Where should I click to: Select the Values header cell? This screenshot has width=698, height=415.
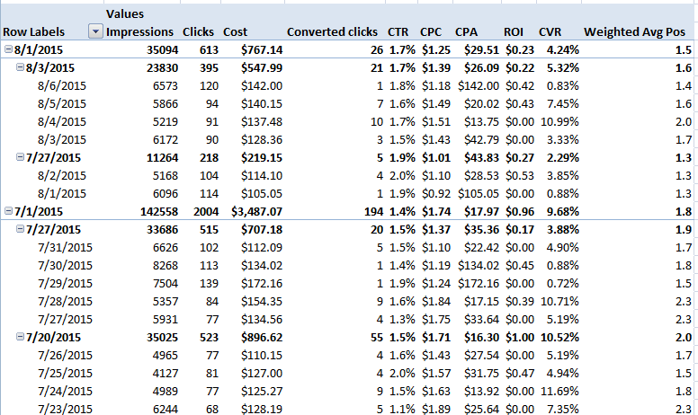(125, 13)
